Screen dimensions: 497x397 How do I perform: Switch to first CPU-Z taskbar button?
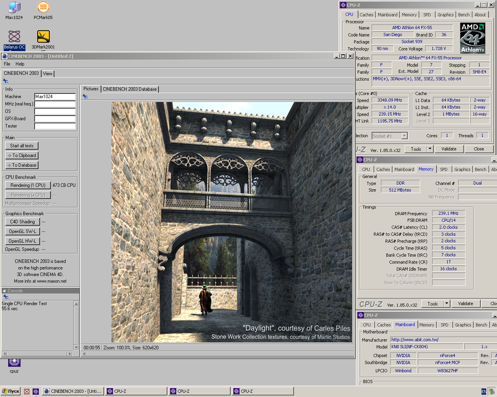pyautogui.click(x=136, y=391)
